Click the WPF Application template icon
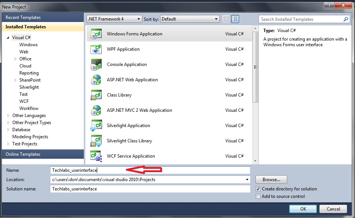Viewport: 355px width, 218px height. click(x=96, y=49)
